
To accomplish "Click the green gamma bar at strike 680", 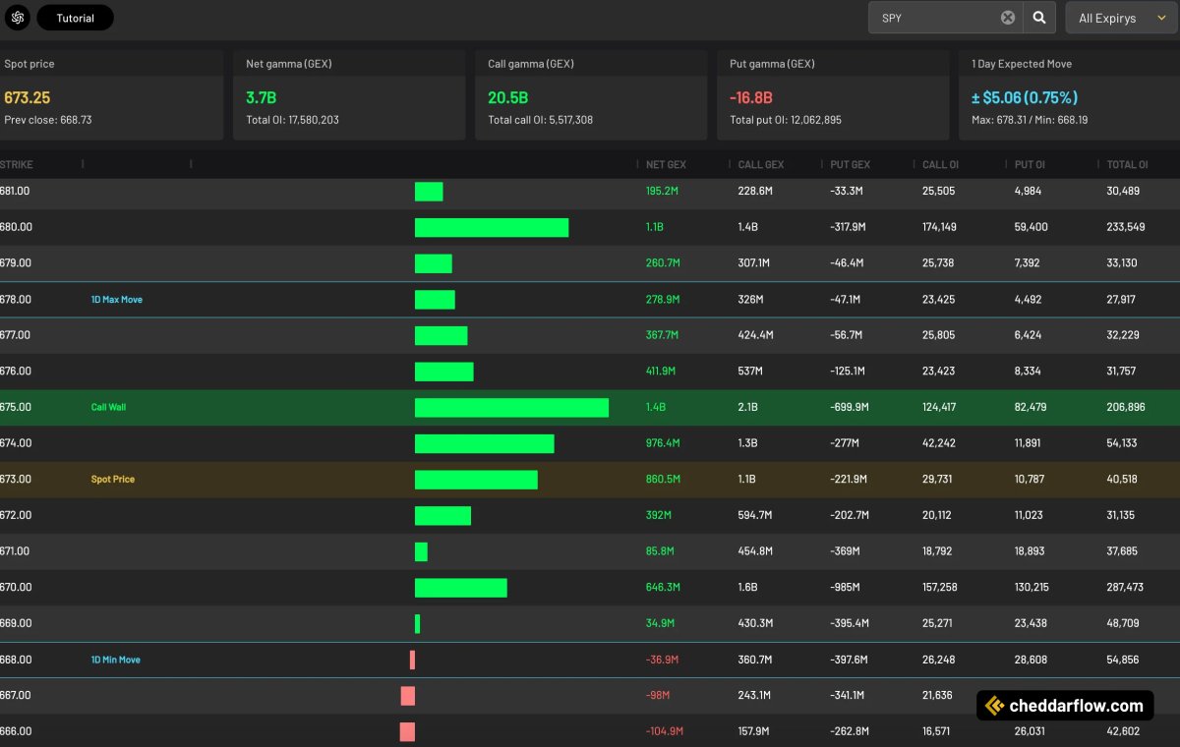I will [492, 227].
